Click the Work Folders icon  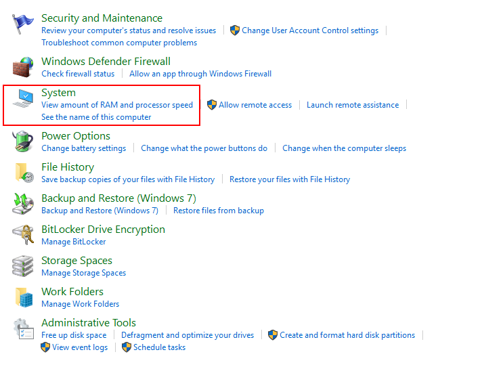(24, 297)
